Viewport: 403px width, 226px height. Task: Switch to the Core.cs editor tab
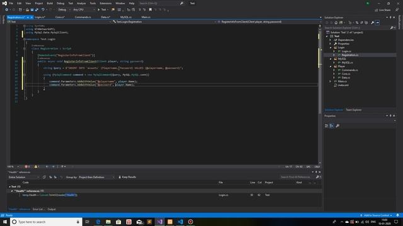tap(60, 17)
